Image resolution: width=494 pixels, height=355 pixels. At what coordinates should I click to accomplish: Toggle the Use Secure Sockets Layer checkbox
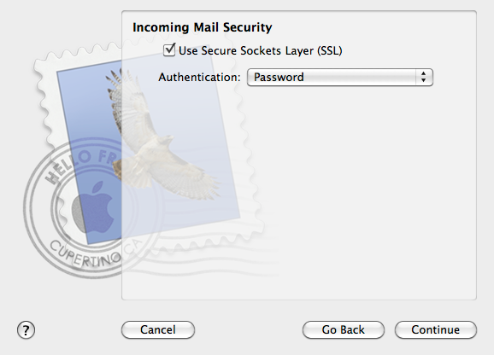(x=169, y=50)
